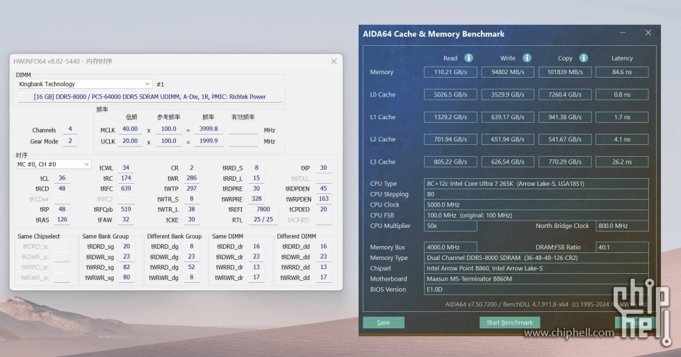Screen dimensions: 681x357
Task: Click the tRFC value 639
Action: click(x=126, y=189)
